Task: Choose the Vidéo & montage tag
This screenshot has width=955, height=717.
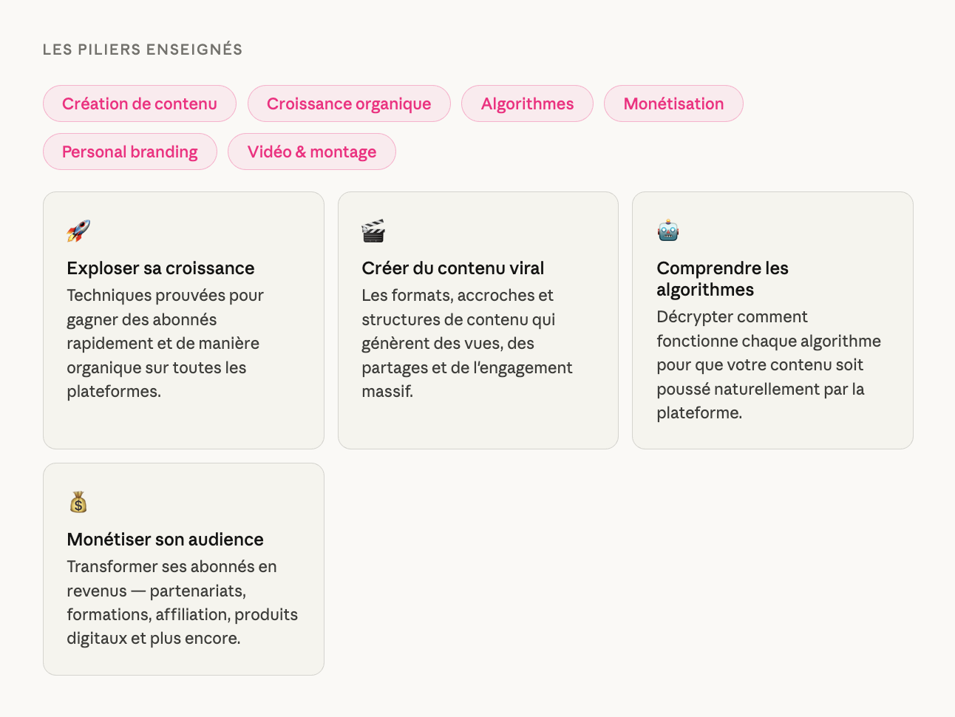Action: tap(312, 152)
